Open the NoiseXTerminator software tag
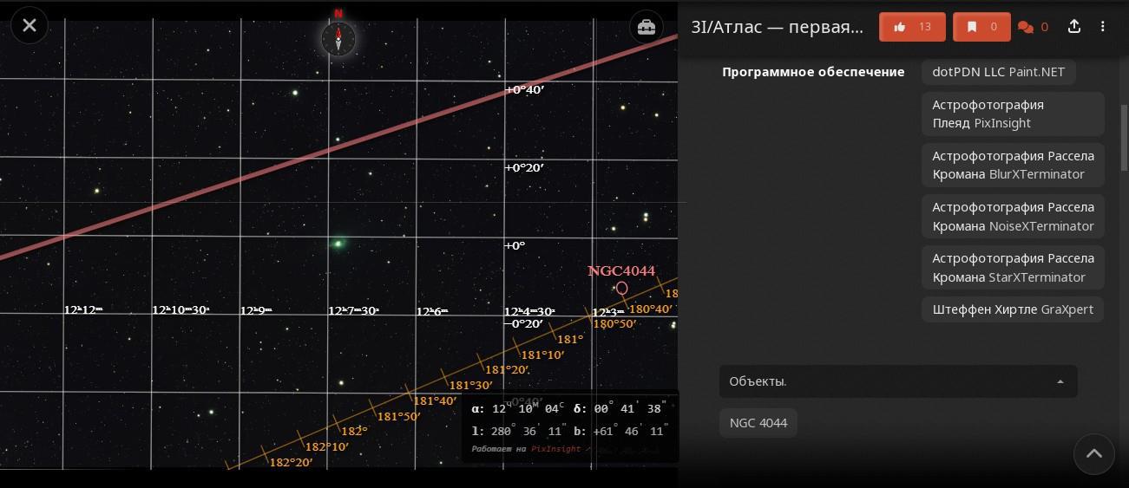Screen dimensions: 1129x488 tap(1013, 216)
